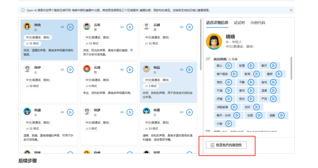
Task: Click the voice list vertical scrollbar
Action: (x=201, y=45)
